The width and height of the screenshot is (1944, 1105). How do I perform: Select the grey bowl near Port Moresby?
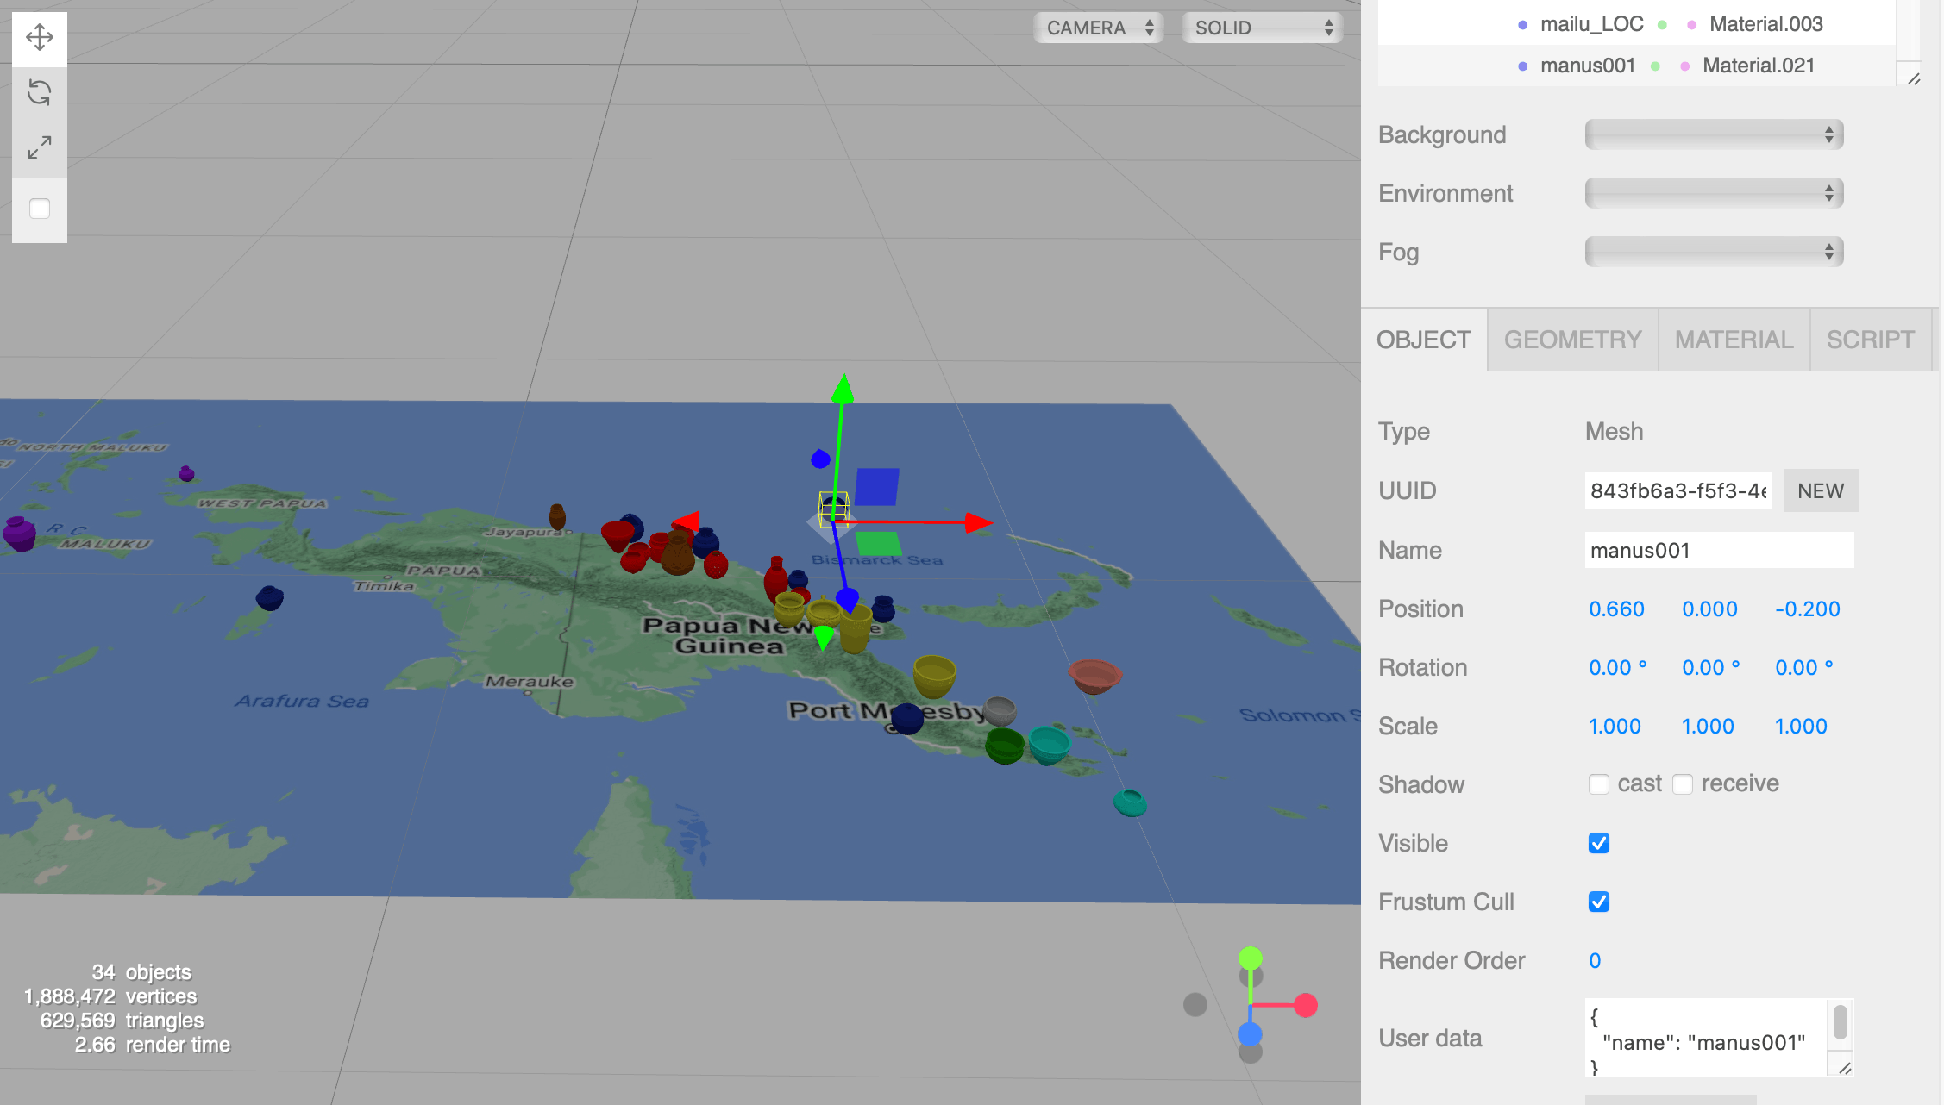click(1000, 711)
